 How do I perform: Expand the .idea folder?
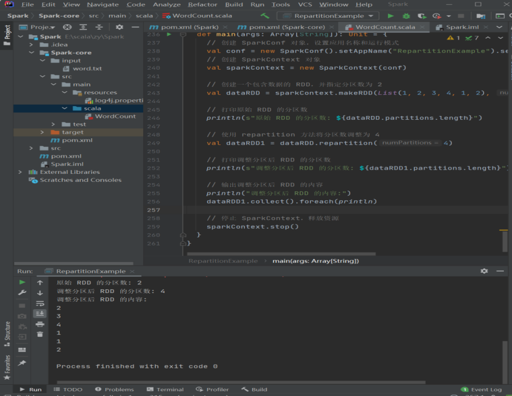[x=31, y=45]
